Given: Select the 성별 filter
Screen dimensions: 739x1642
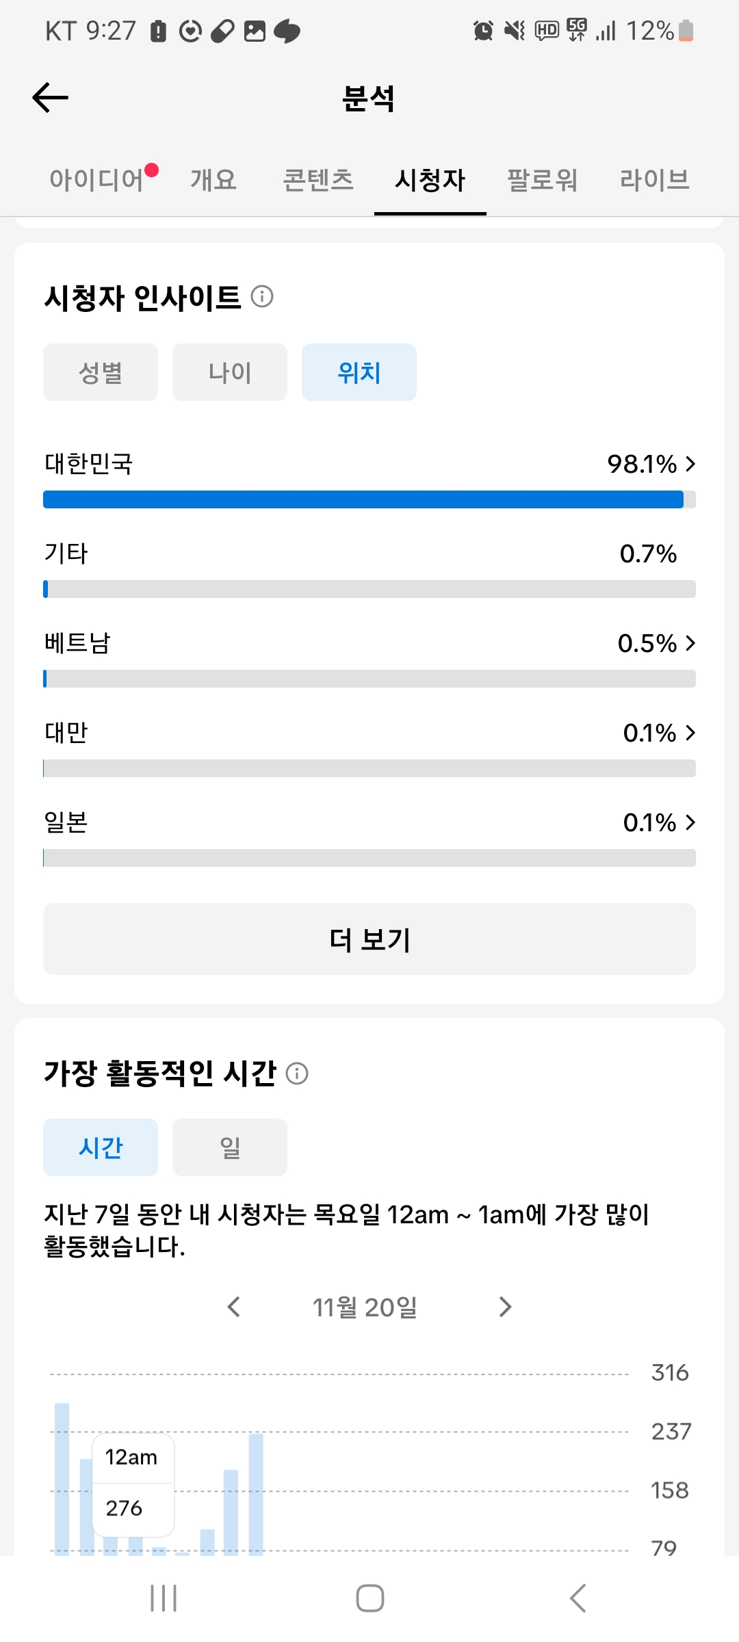Looking at the screenshot, I should pyautogui.click(x=101, y=373).
